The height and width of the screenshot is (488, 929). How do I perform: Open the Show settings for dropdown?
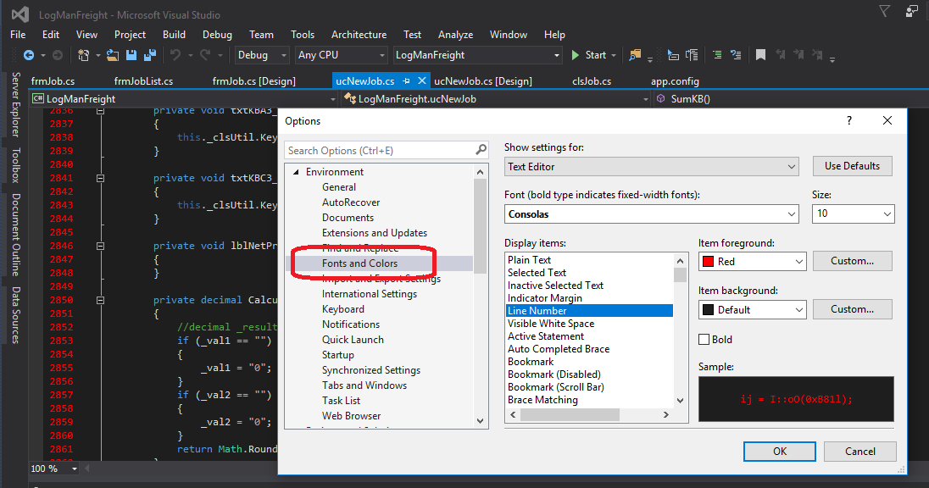coord(652,166)
